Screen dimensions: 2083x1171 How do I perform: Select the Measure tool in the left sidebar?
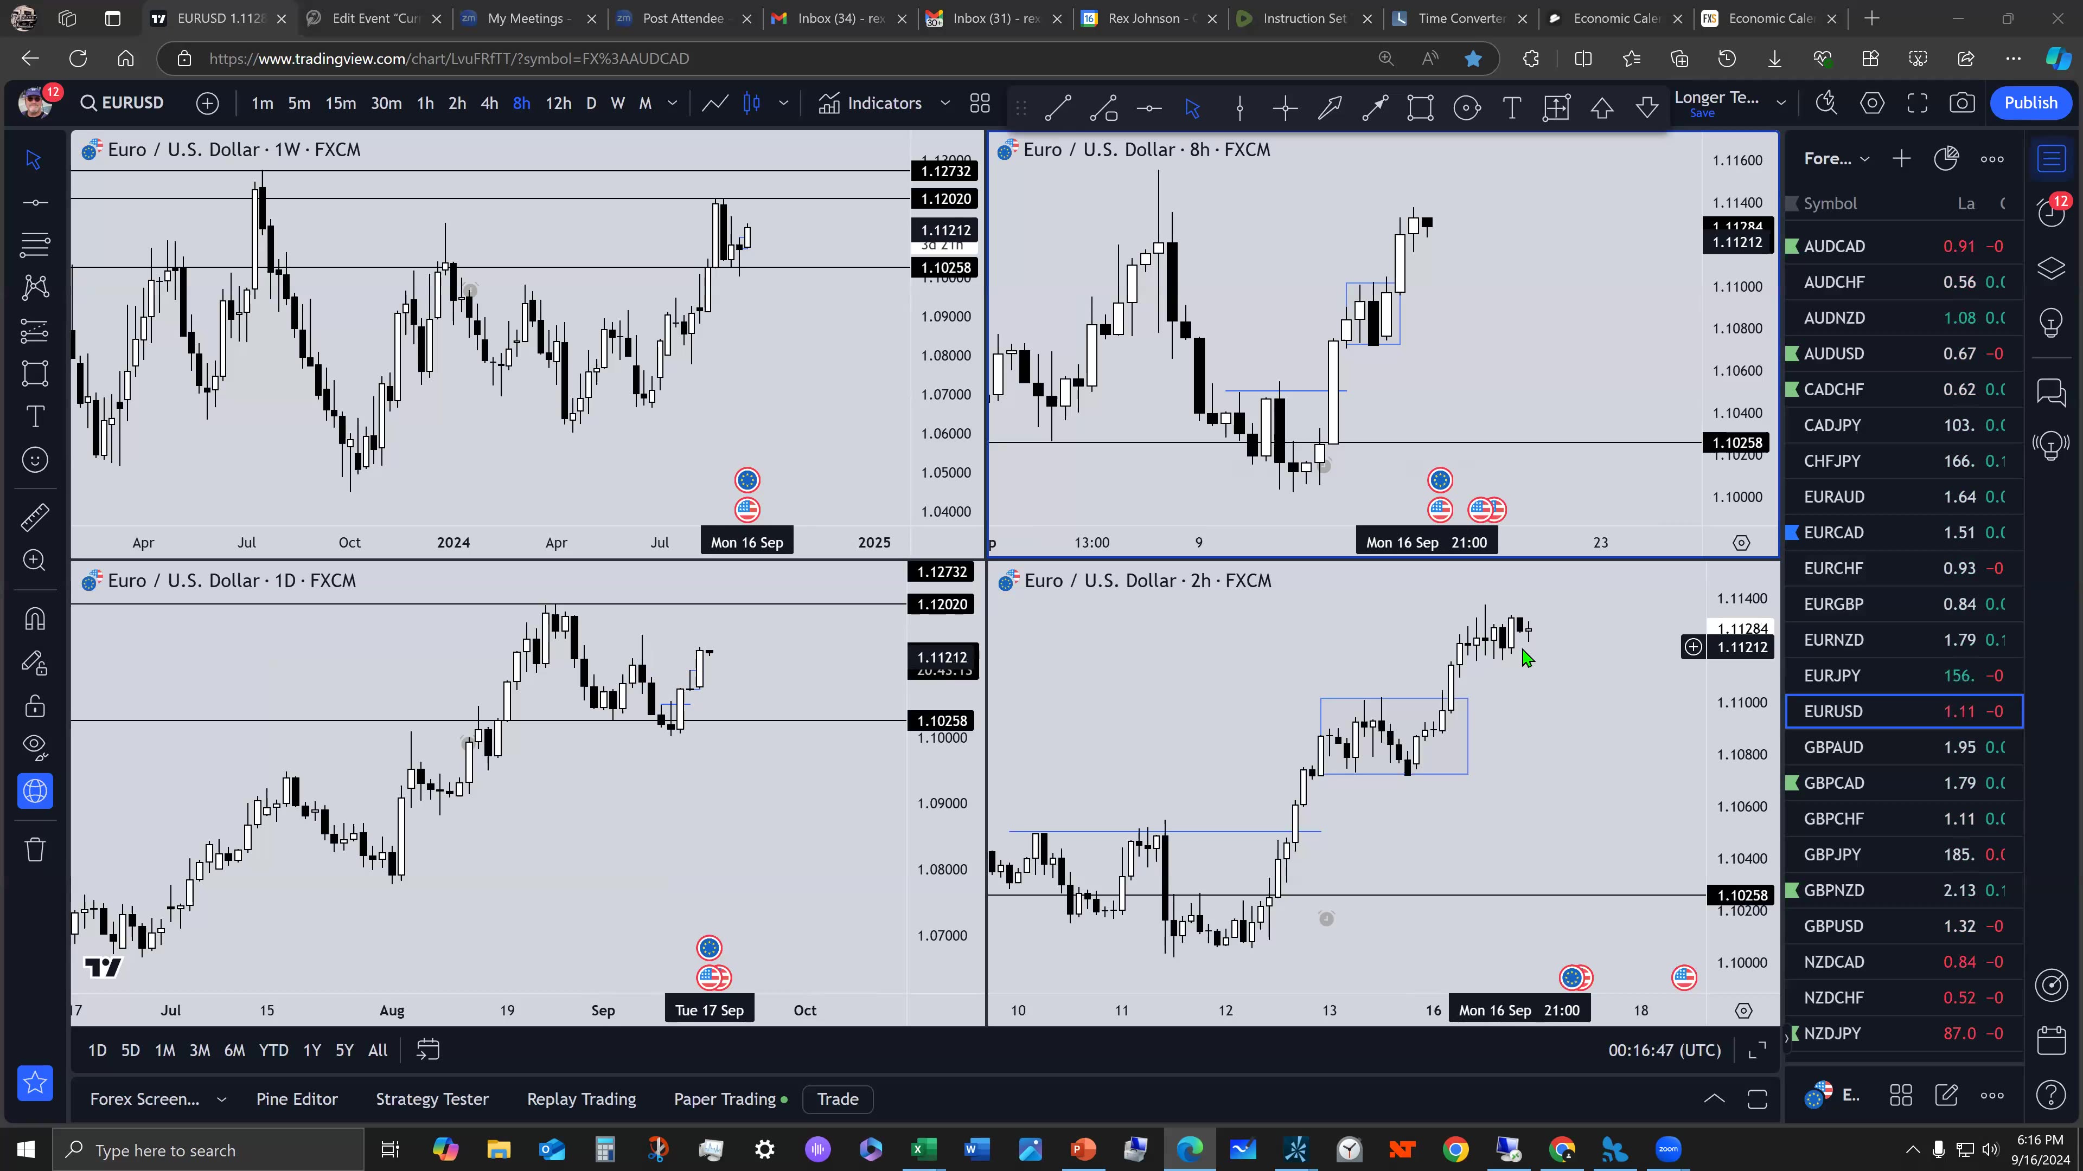(x=34, y=517)
